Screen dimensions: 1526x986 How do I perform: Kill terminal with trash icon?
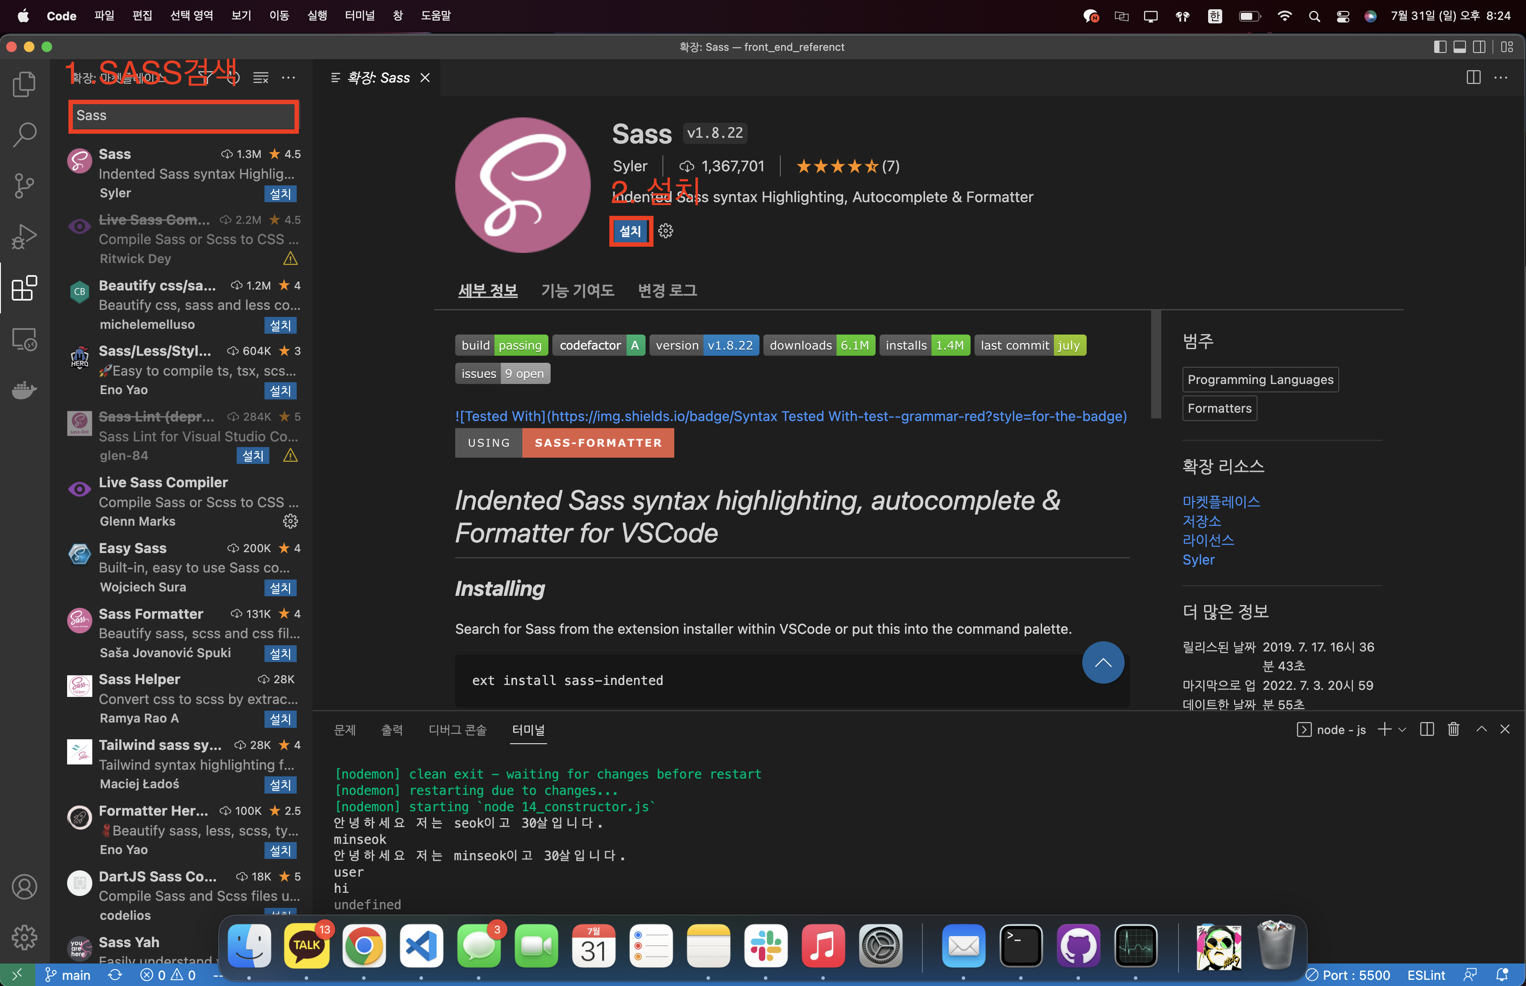(x=1453, y=729)
